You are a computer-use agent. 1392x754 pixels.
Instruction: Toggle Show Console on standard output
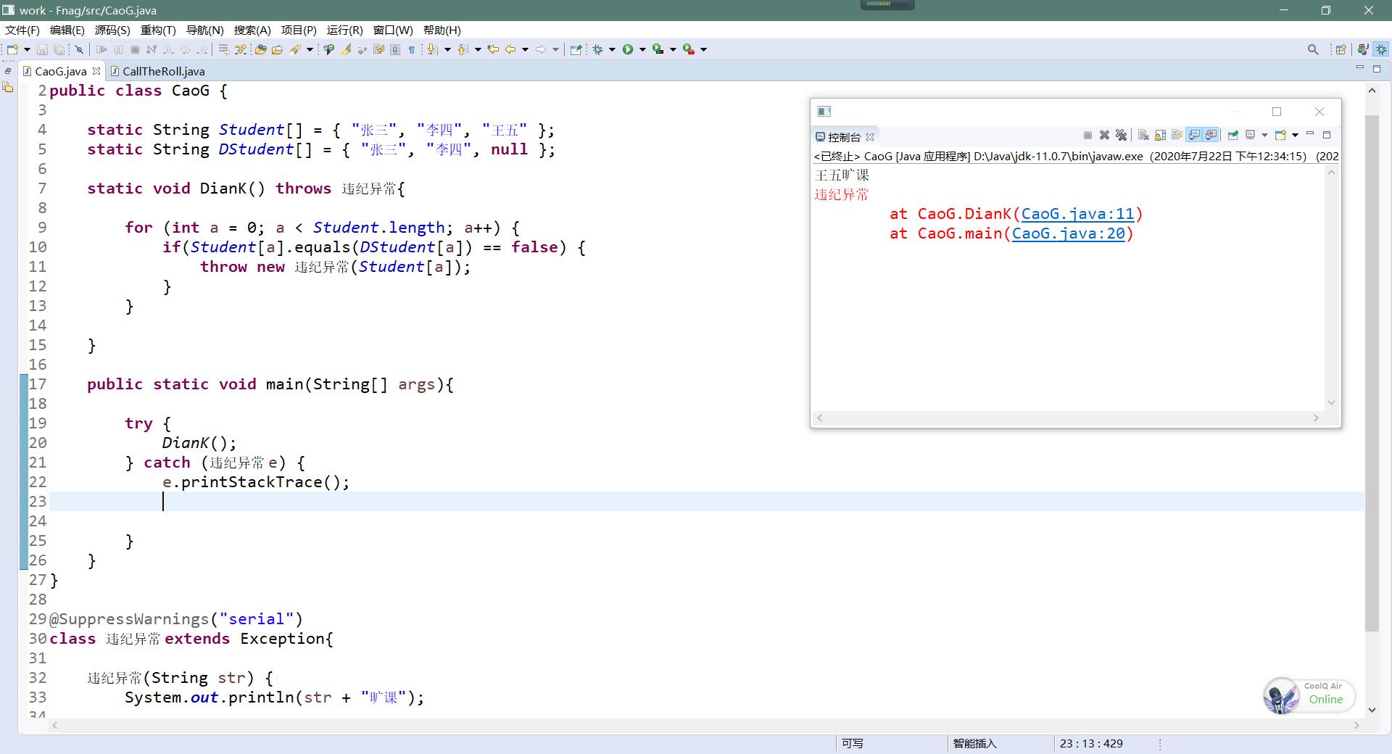click(1194, 135)
